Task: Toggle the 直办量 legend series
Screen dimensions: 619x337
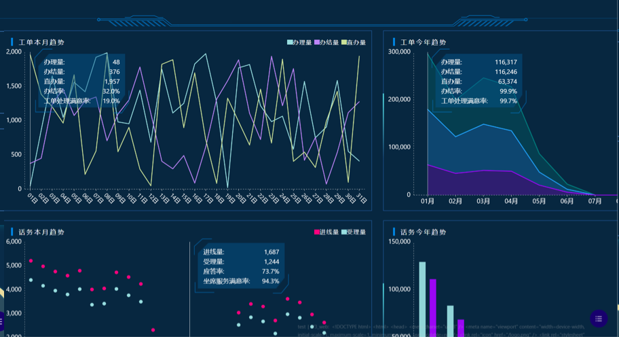Action: [x=354, y=42]
